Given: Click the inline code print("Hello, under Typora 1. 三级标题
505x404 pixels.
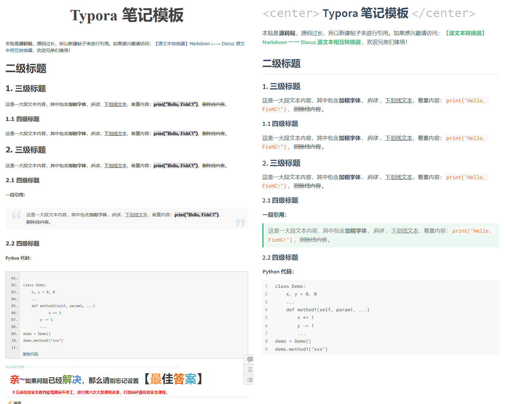Looking at the screenshot, I should pyautogui.click(x=467, y=100).
